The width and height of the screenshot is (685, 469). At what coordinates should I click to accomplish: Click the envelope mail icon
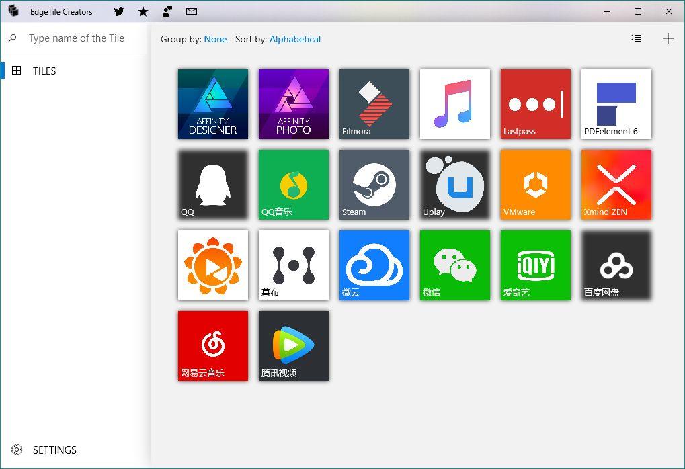192,12
